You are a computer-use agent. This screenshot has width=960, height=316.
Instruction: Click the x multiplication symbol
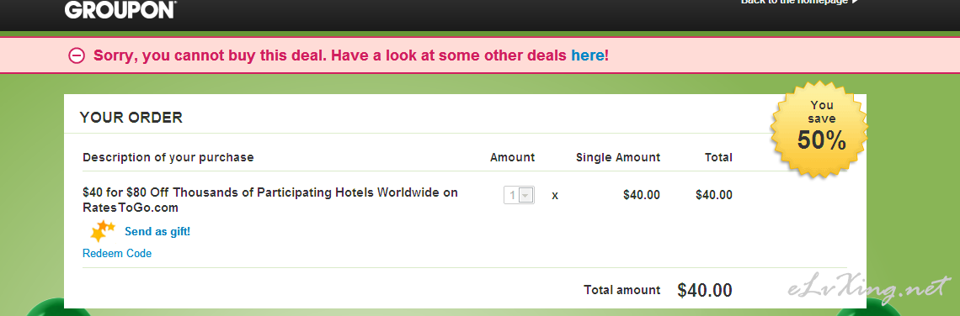tap(555, 196)
